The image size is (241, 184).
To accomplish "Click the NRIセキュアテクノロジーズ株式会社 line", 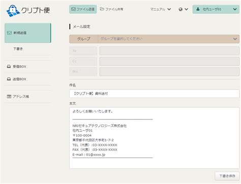I will 100,126.
